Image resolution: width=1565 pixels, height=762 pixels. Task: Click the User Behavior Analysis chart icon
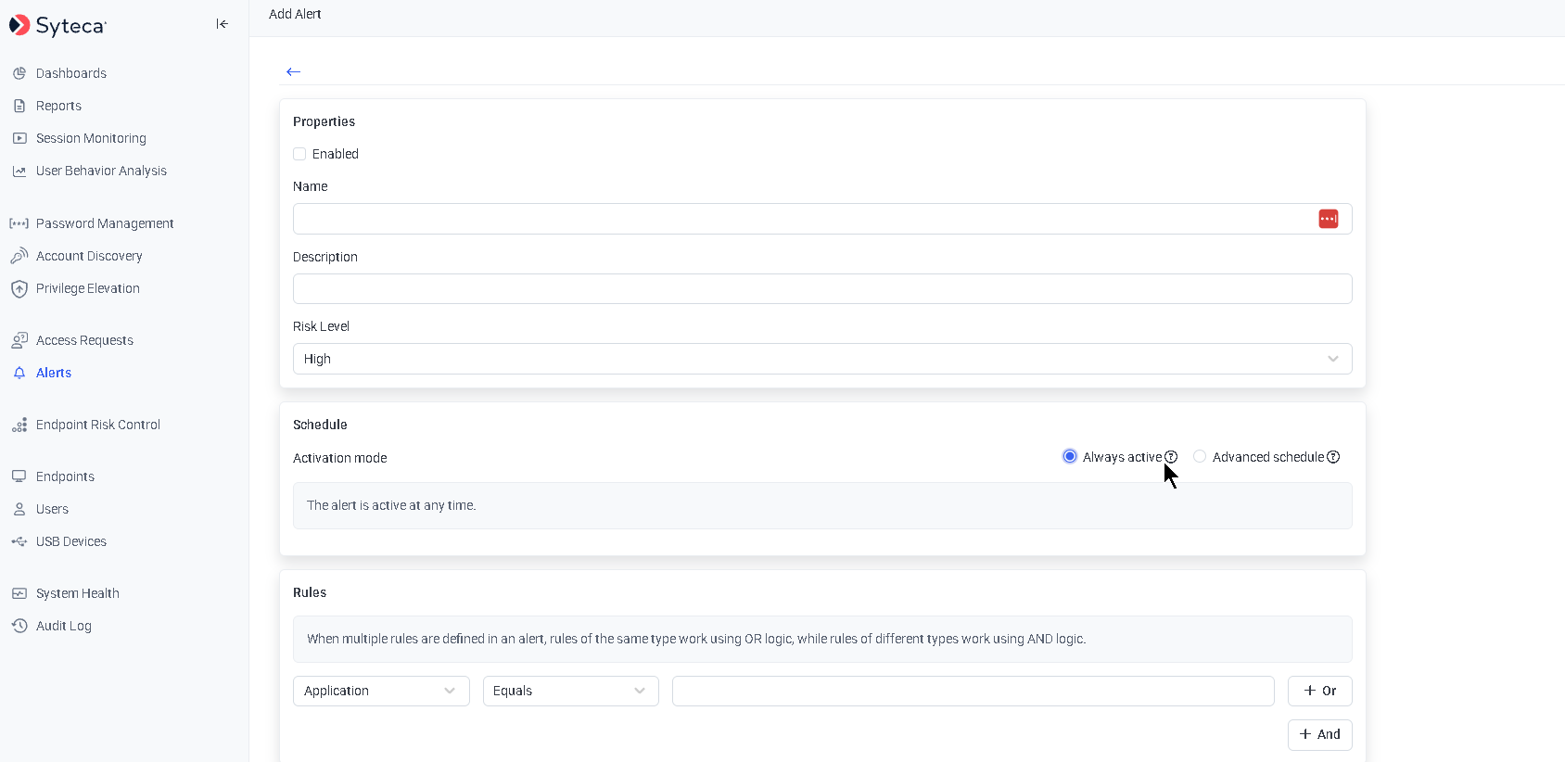(19, 171)
